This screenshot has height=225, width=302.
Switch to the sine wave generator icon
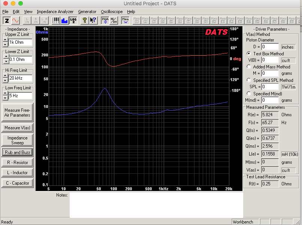pos(15,20)
